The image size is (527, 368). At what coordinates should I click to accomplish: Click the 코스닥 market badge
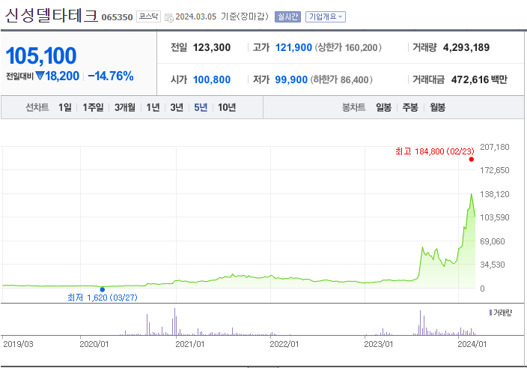click(x=148, y=16)
